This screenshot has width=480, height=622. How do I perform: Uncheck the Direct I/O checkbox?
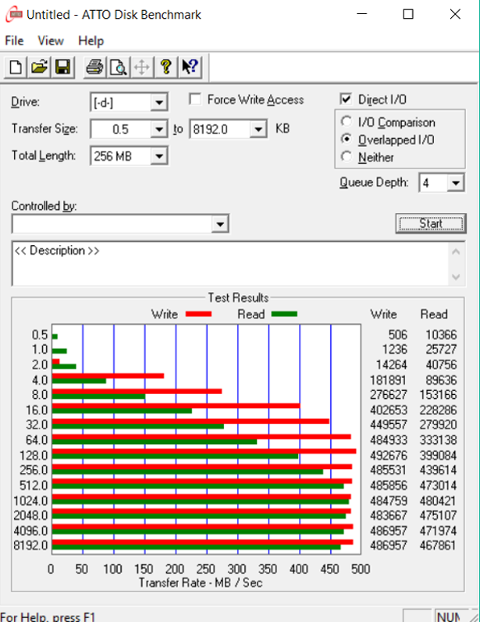click(x=346, y=100)
